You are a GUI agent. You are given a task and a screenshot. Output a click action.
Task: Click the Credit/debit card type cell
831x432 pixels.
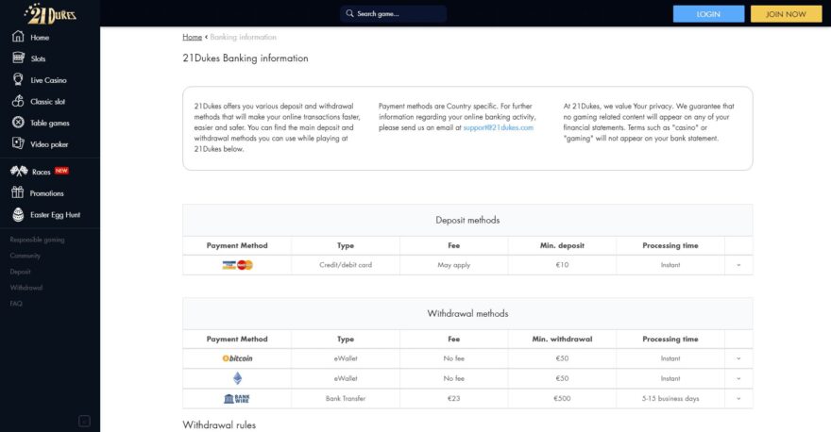(346, 265)
